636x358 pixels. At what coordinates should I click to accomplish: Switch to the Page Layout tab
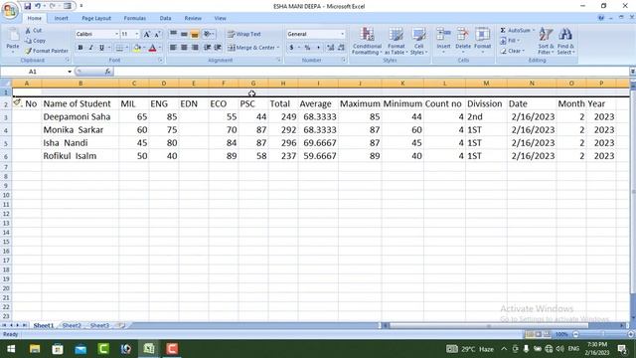click(x=96, y=18)
